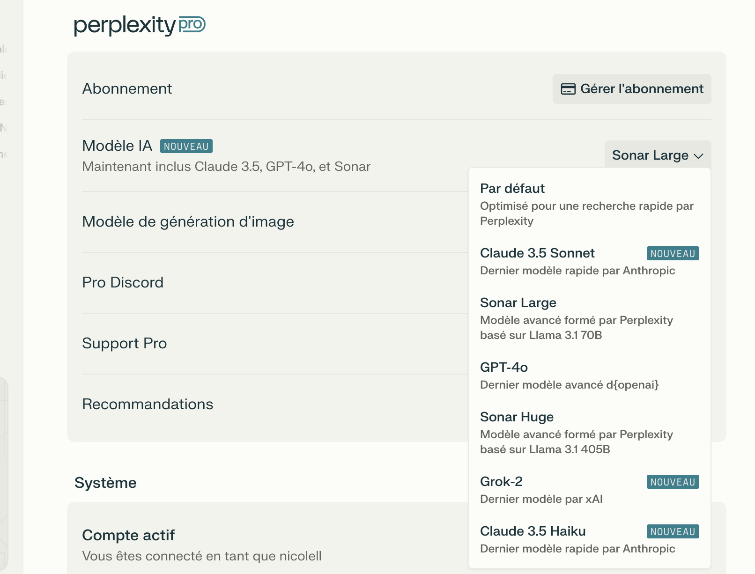The height and width of the screenshot is (574, 755).
Task: Click 'Maintenant inclus Claude 3.5, GPT-4o, et Sonar' text
Action: click(226, 166)
